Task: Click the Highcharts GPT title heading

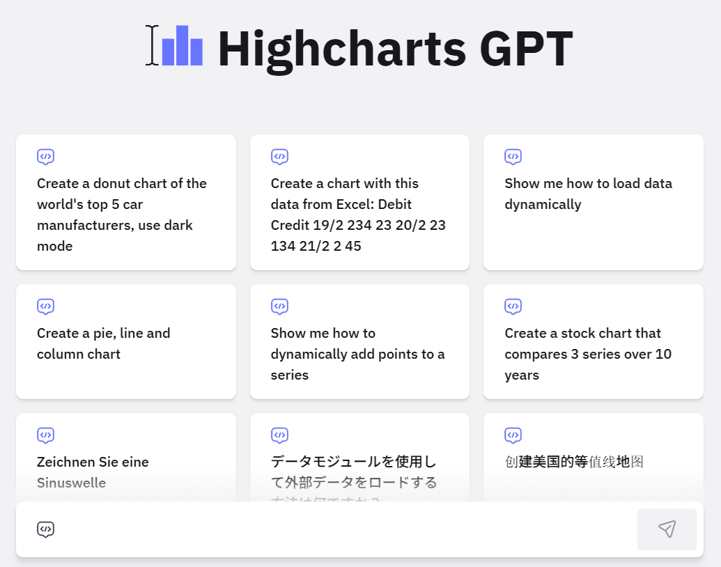Action: pos(395,49)
